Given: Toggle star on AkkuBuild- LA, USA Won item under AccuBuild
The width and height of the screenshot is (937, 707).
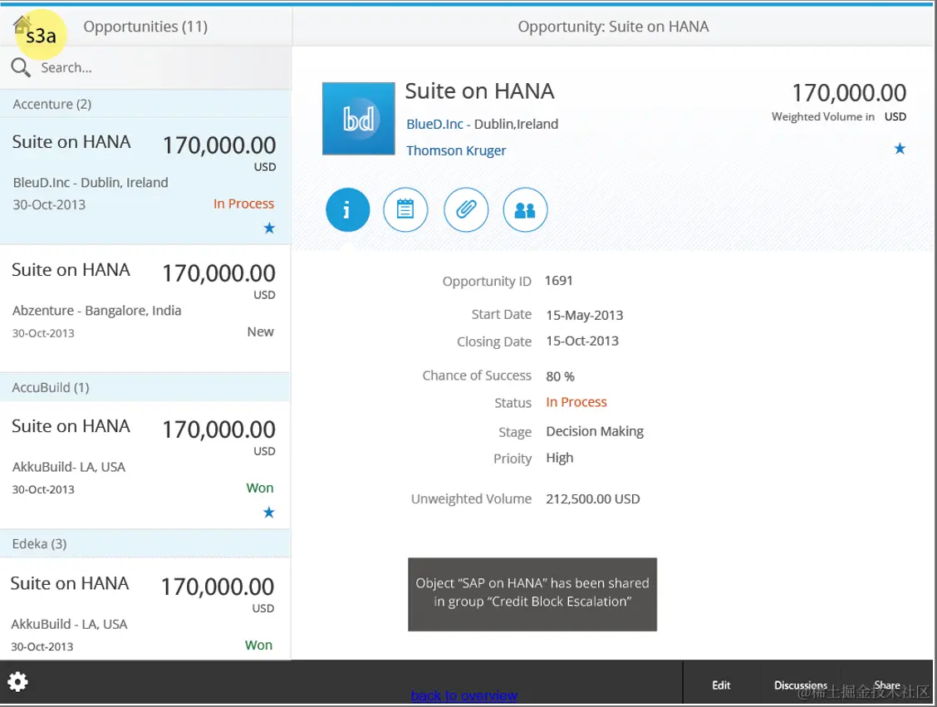Looking at the screenshot, I should (269, 512).
